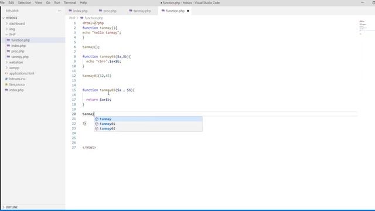Open favicon.ico file
This screenshot has width=375, height=211.
17,84
